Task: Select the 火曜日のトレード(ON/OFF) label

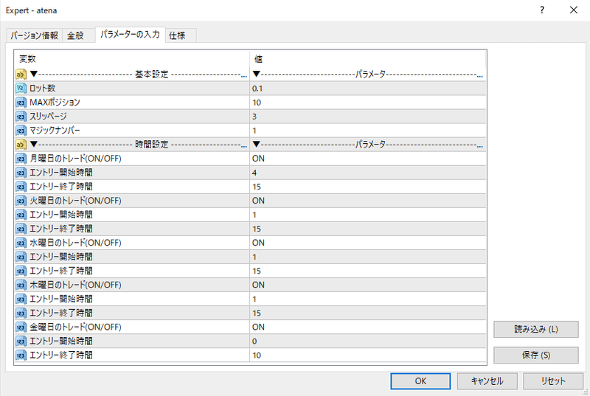Action: 75,201
